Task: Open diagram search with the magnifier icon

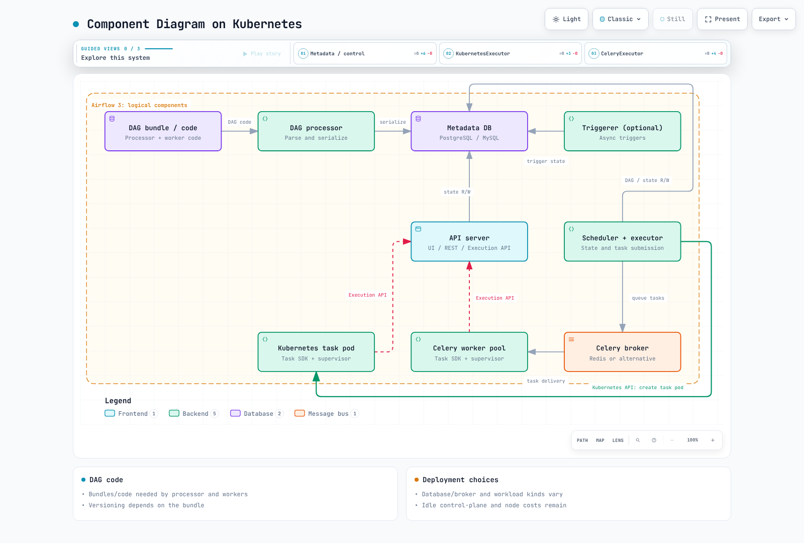Action: coord(638,440)
